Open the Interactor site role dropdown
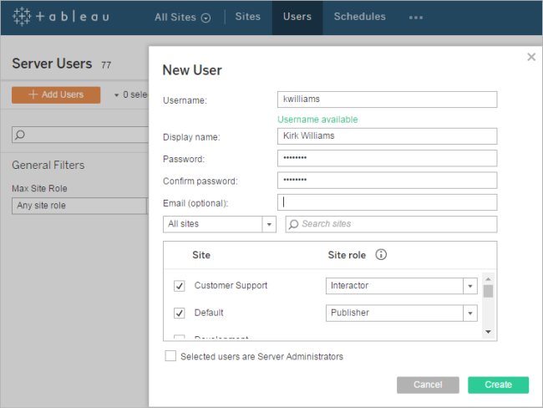Viewport: 543px width, 408px height. coord(401,286)
